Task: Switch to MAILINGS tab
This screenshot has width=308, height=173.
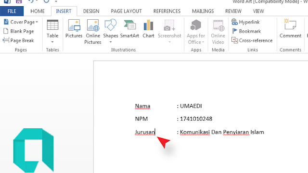Action: coord(203,11)
